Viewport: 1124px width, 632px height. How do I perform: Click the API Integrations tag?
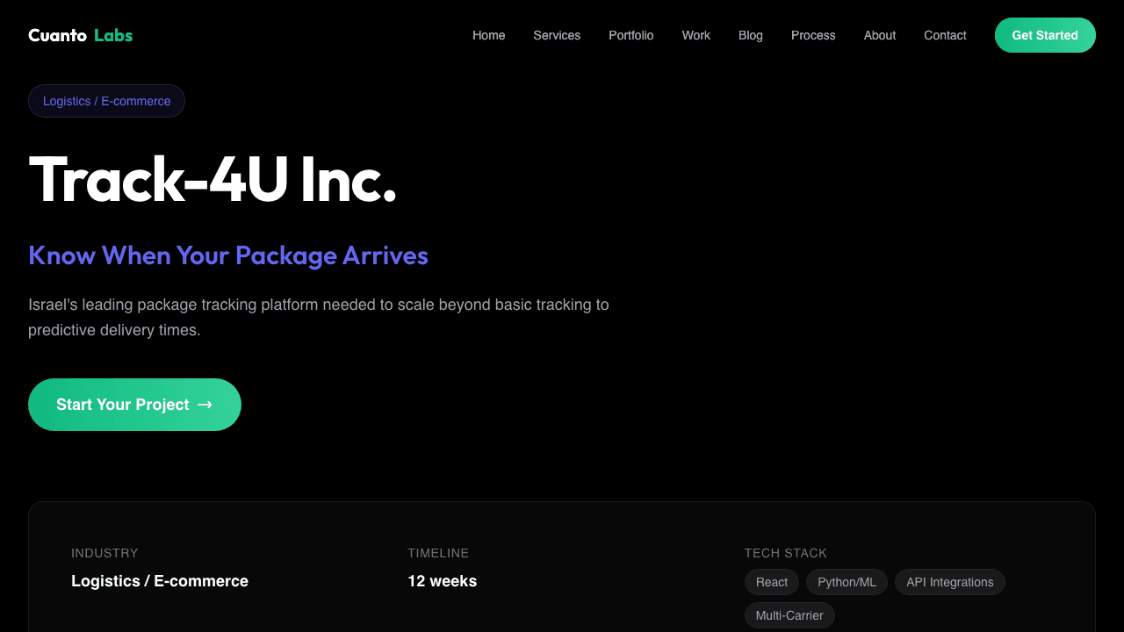949,582
